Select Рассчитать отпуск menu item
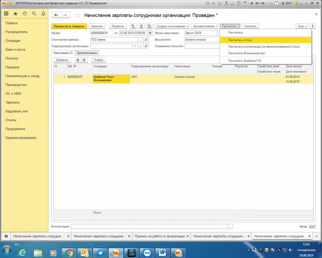This screenshot has width=322, height=258. 240,40
